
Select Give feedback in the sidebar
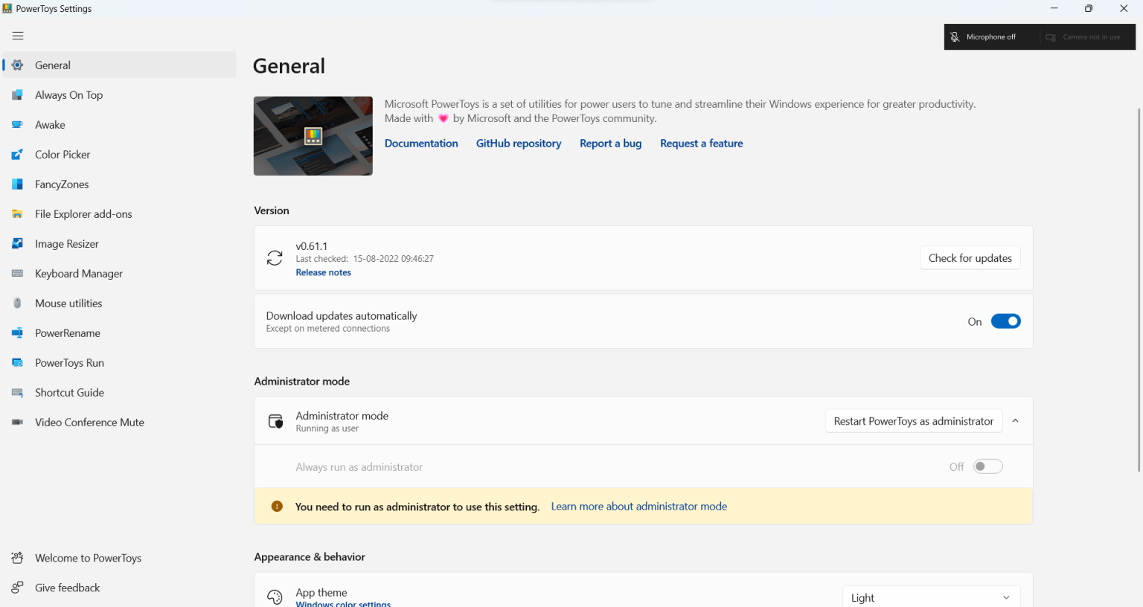coord(119,588)
